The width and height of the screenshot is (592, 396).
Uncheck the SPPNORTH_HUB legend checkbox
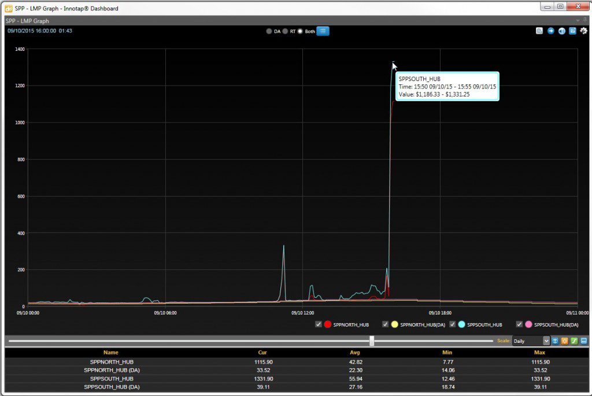(x=319, y=324)
